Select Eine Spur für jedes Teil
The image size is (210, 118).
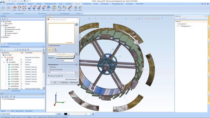click(49, 76)
